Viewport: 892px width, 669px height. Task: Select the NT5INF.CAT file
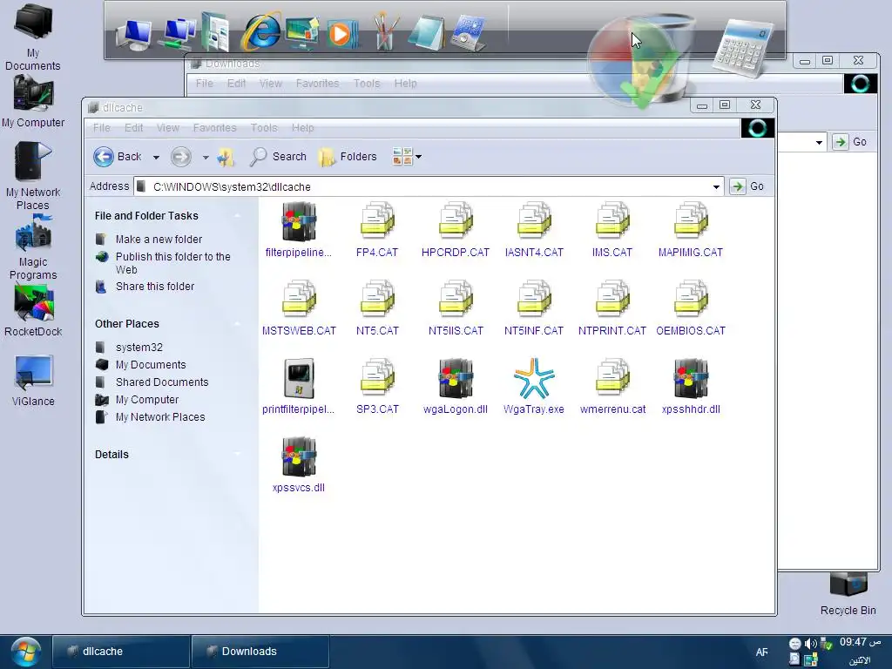[534, 308]
